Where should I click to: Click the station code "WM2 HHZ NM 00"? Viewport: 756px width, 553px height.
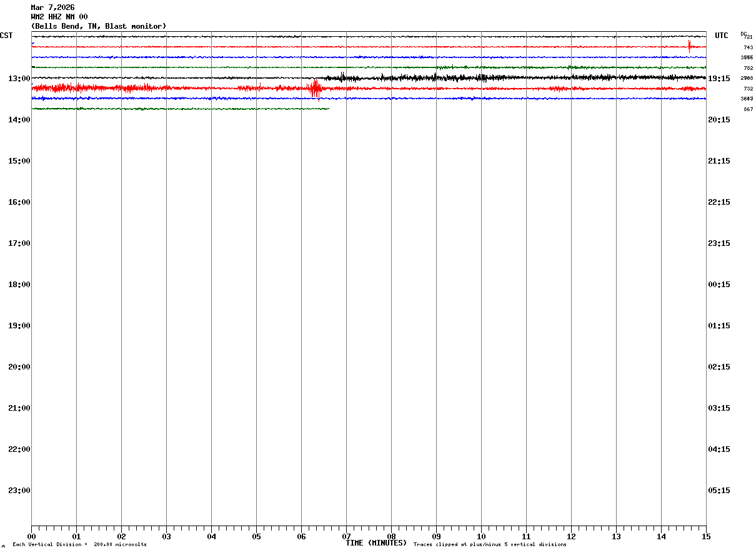[x=59, y=17]
